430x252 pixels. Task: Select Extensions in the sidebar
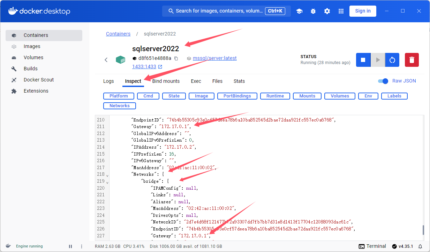click(x=44, y=91)
